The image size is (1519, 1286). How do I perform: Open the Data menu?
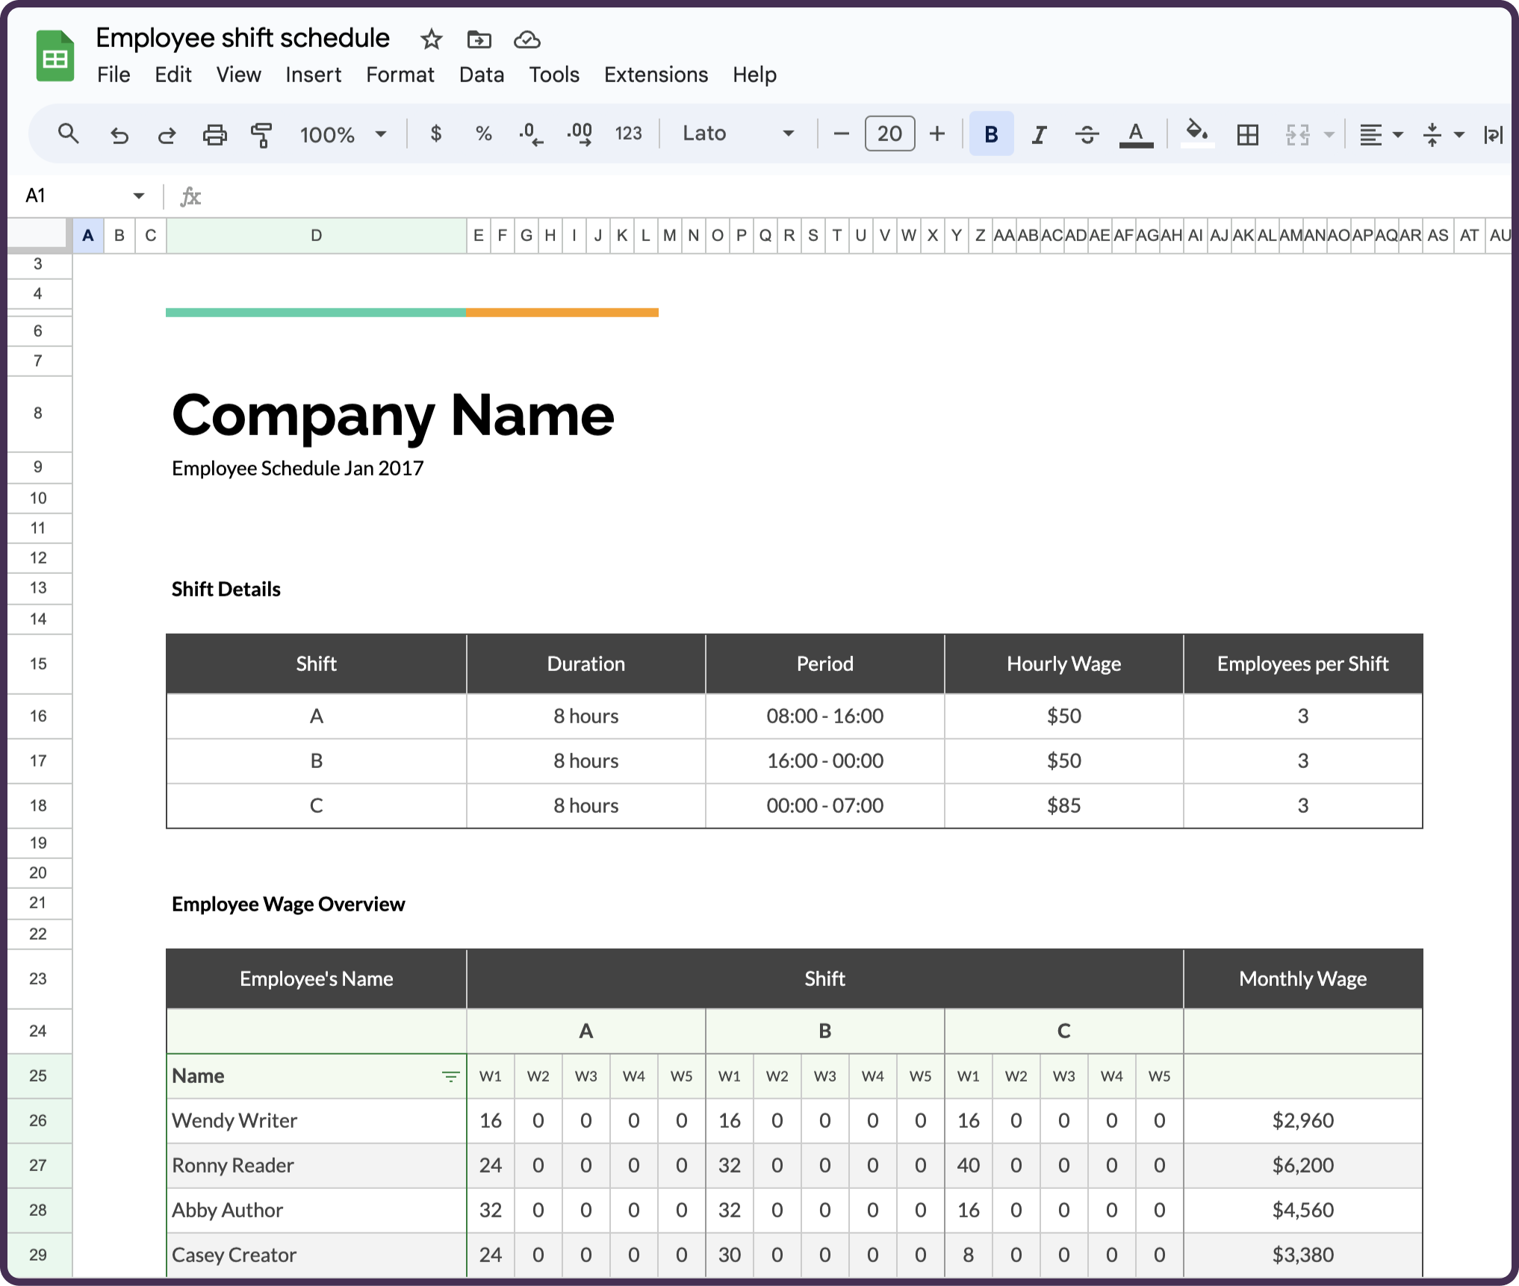pos(481,75)
